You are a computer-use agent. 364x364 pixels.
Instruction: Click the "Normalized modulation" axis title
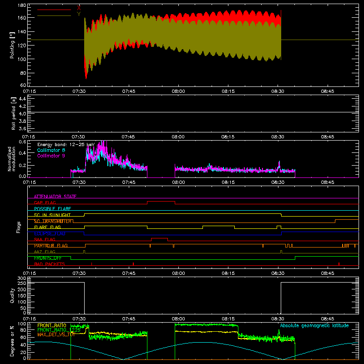12,159
